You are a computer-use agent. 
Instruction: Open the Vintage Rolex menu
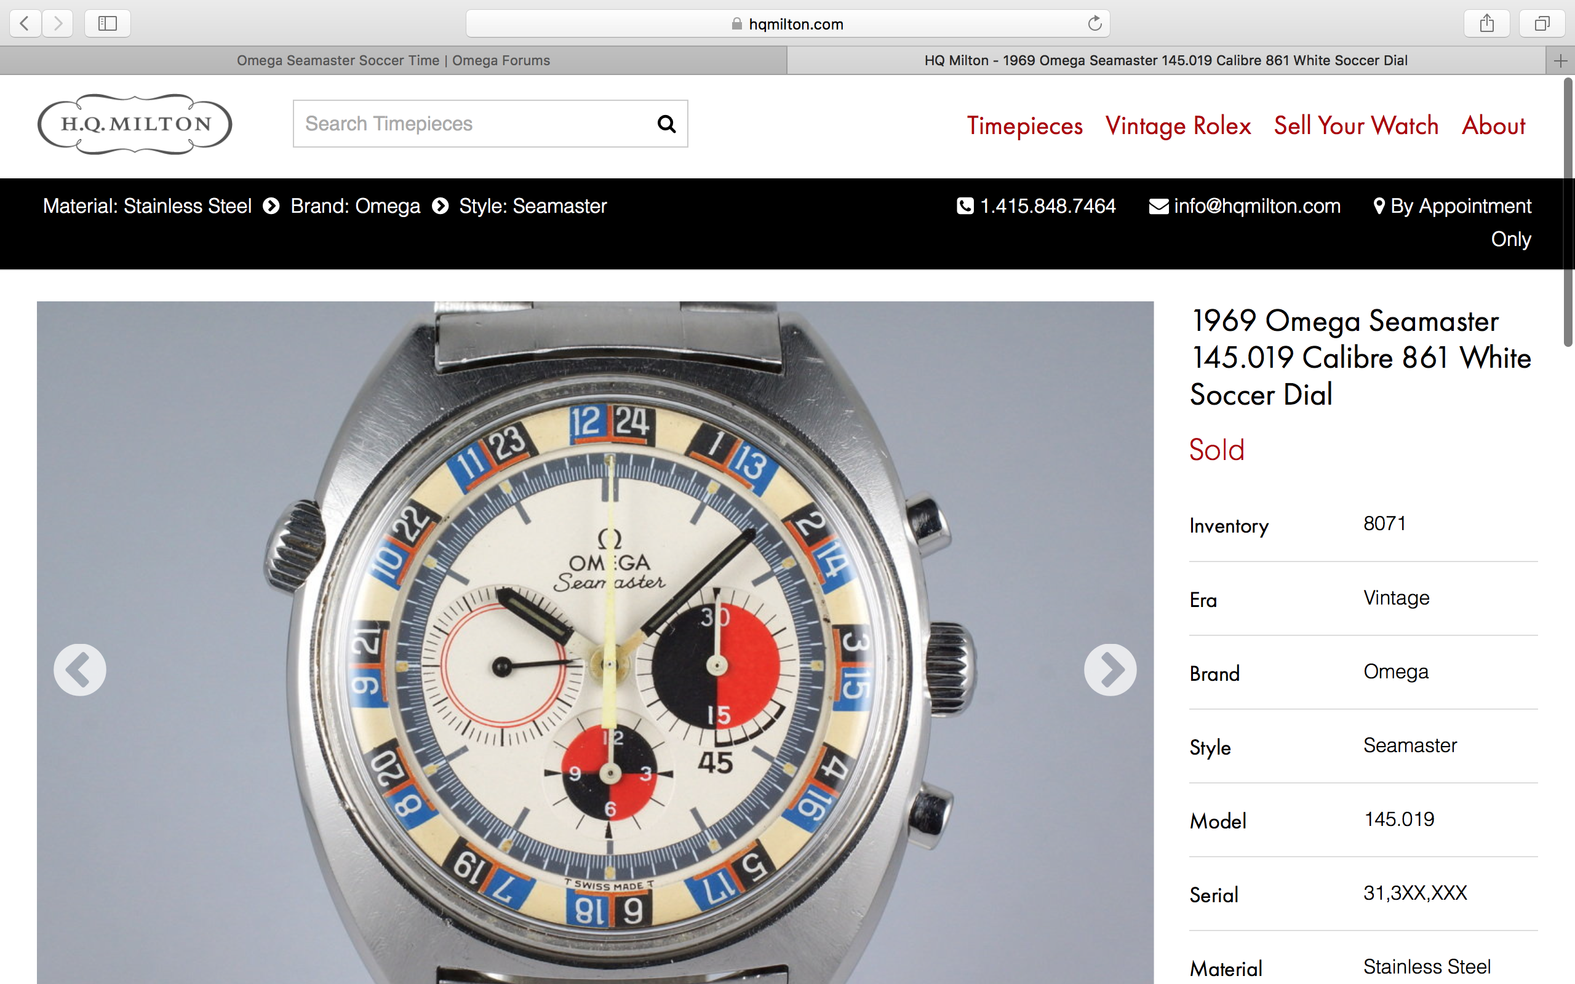point(1178,125)
